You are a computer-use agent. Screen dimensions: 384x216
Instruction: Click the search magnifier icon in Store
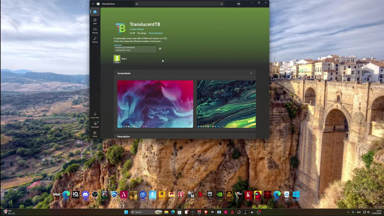(x=221, y=4)
